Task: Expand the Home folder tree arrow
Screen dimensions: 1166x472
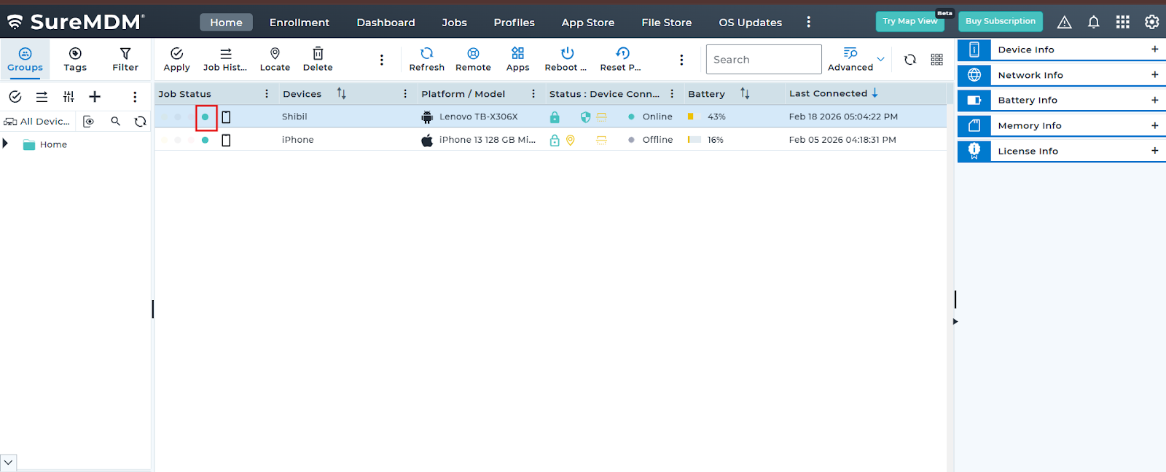Action: tap(6, 144)
